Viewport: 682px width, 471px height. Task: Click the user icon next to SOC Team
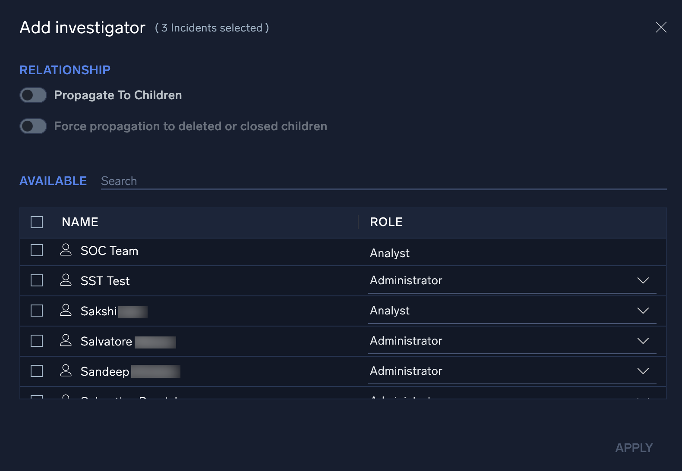(66, 250)
